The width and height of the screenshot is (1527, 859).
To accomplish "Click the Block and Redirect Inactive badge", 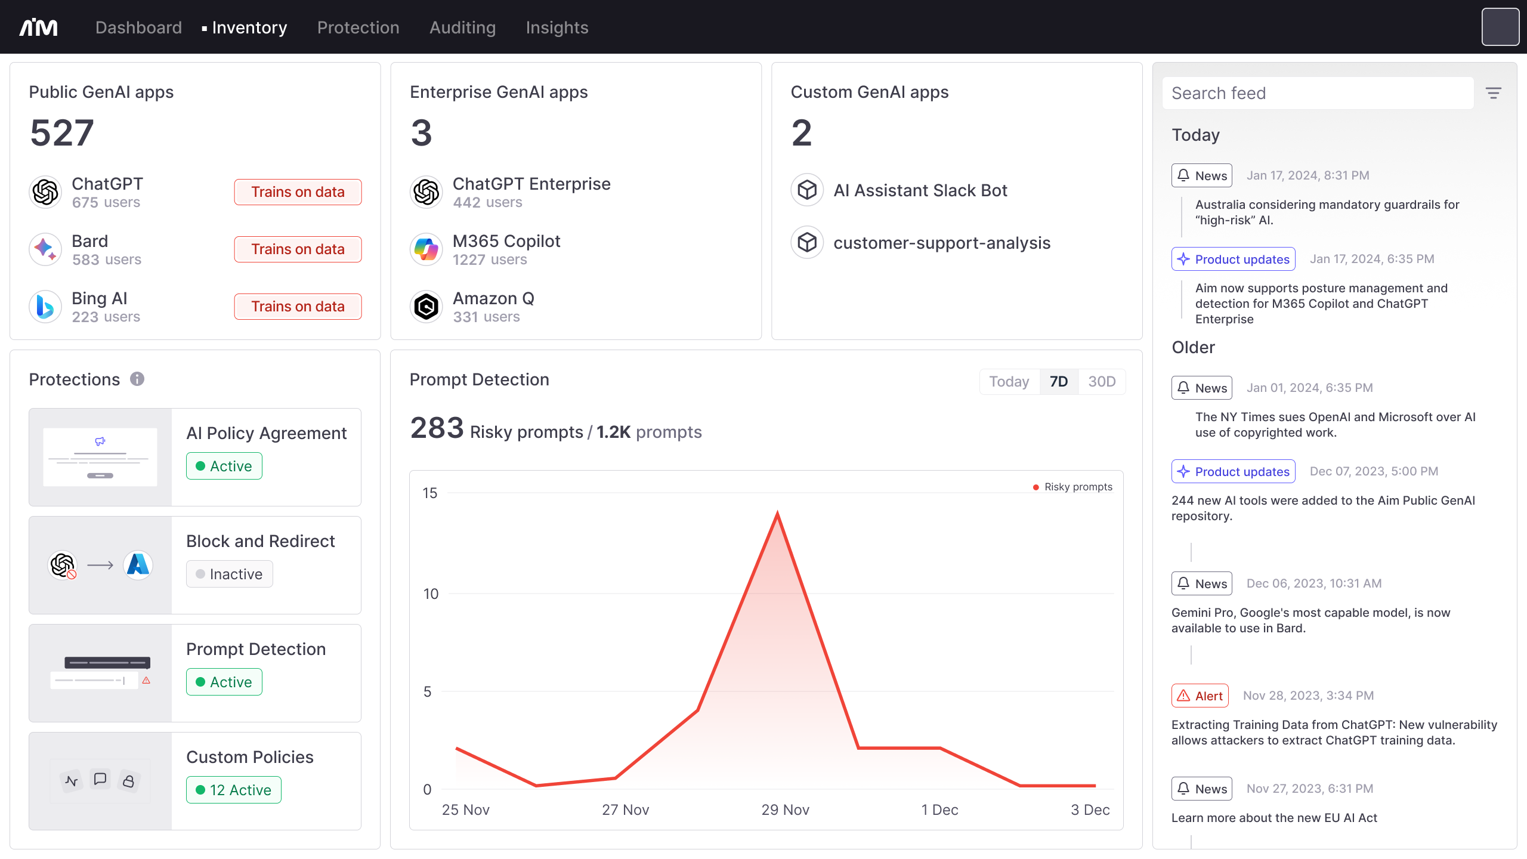I will 230,574.
